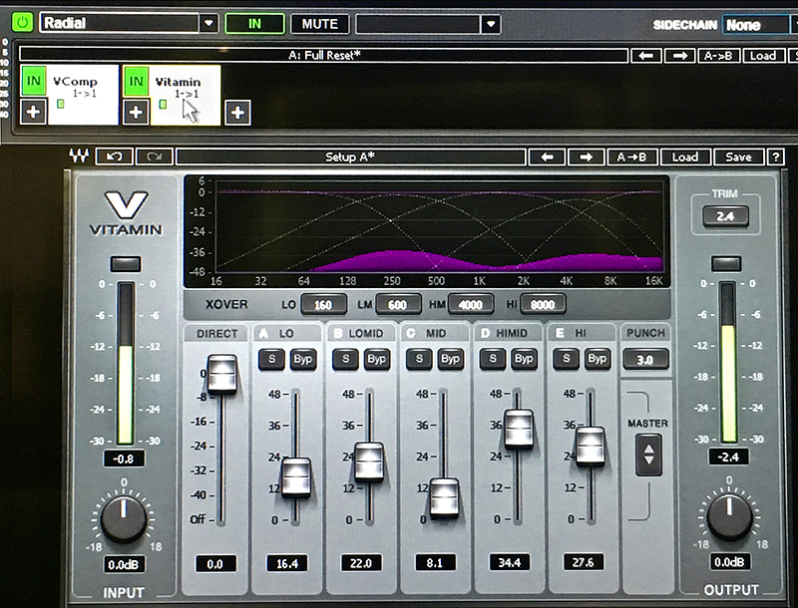Click the rack previous preset arrow

(646, 56)
